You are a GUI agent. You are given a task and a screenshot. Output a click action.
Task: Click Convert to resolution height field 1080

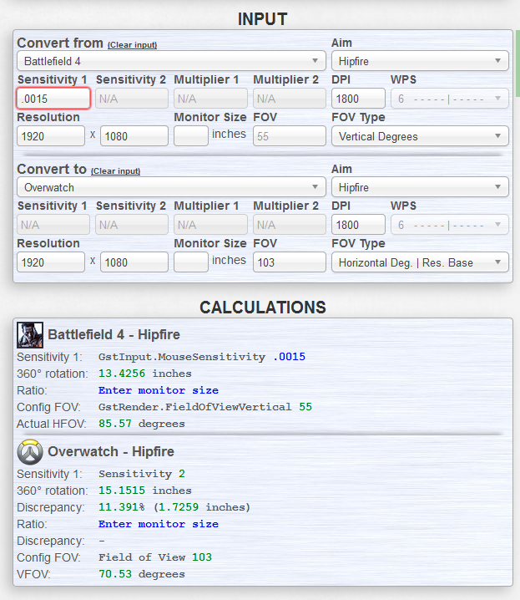pyautogui.click(x=134, y=262)
